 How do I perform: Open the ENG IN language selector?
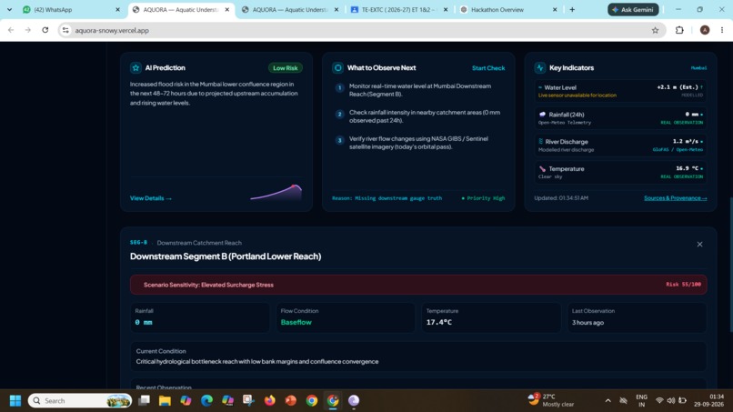[x=641, y=401]
